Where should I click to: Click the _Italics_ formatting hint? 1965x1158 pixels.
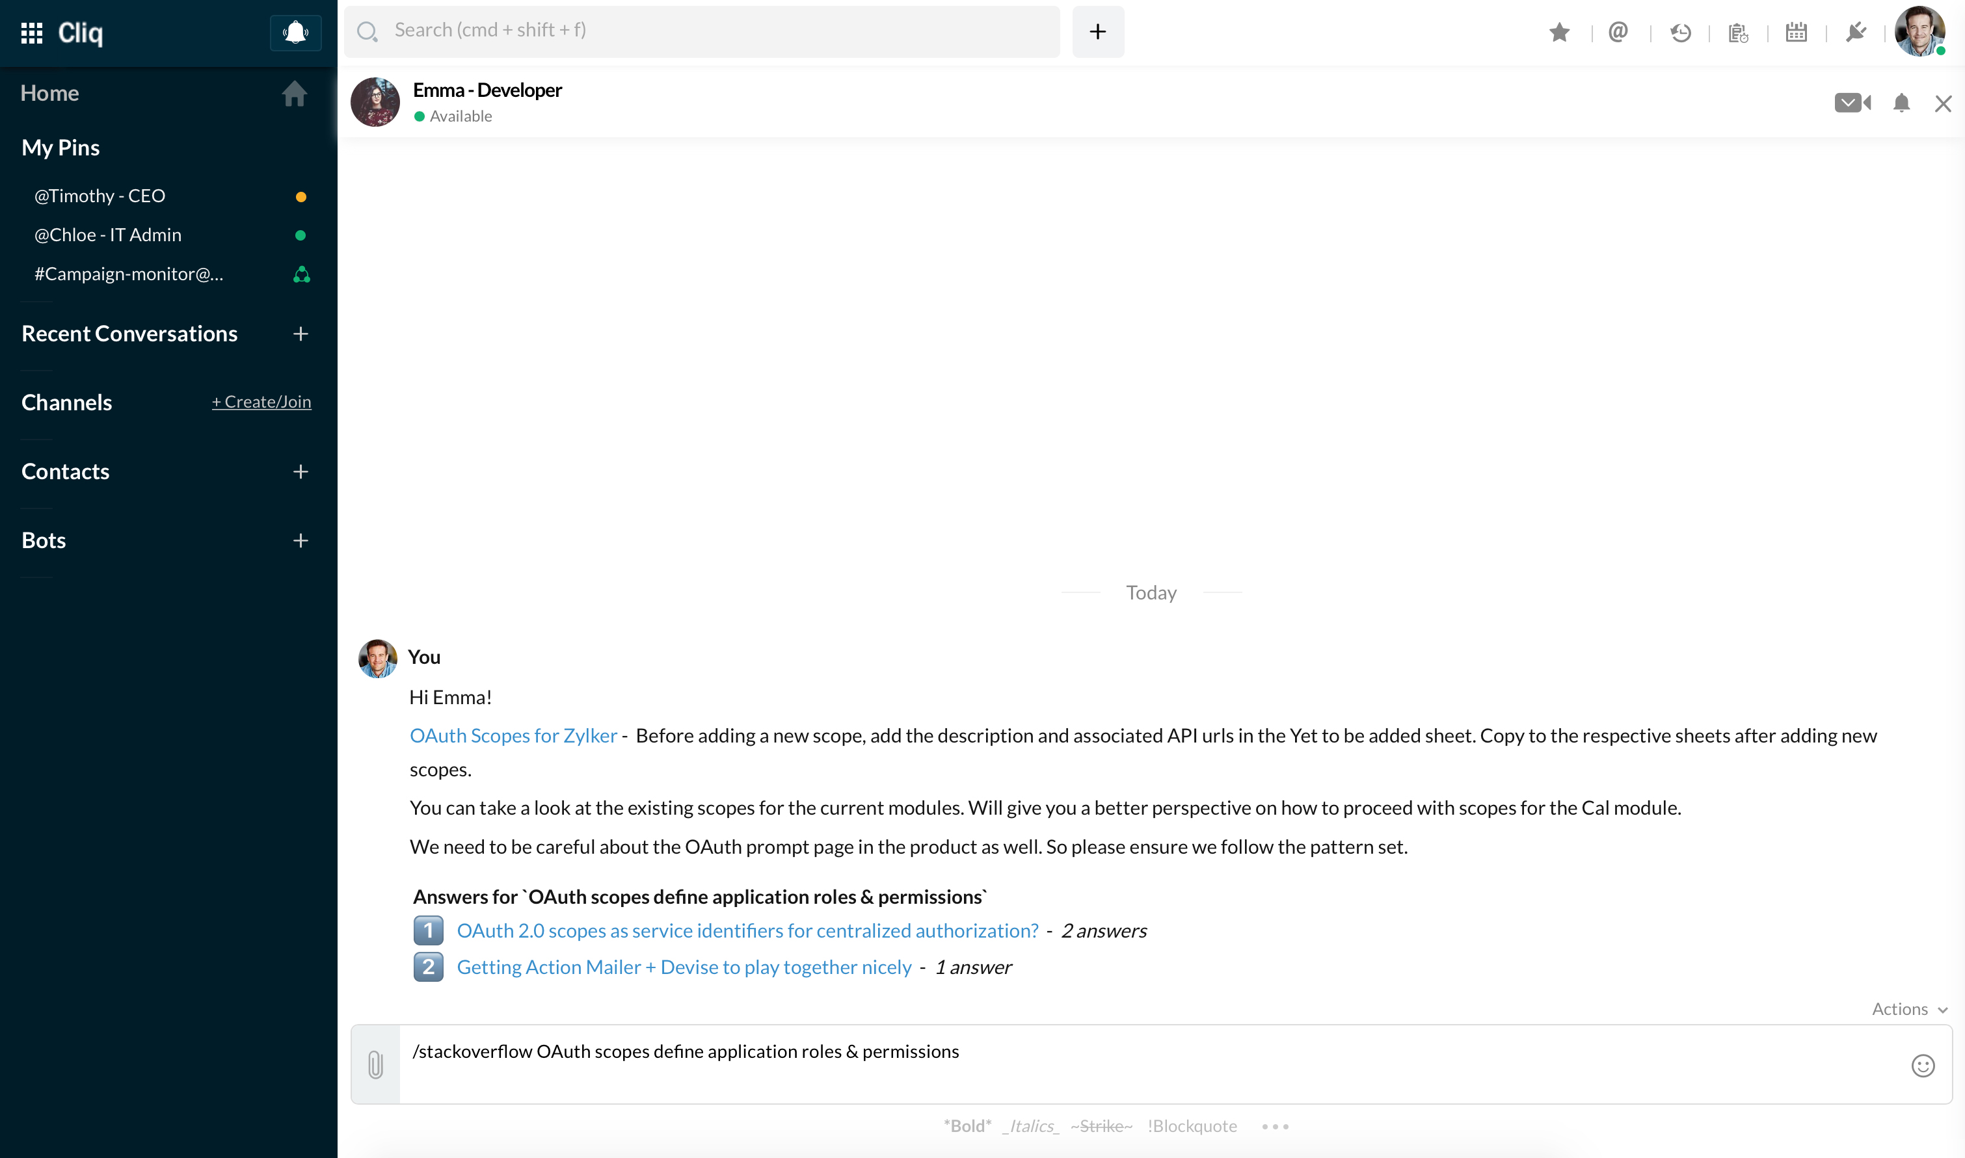(x=1031, y=1126)
